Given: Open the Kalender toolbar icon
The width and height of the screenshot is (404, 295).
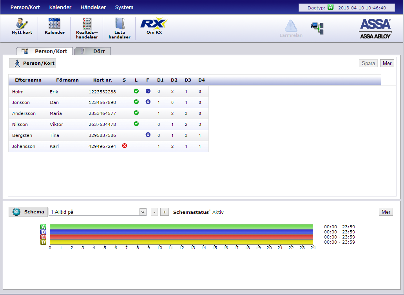Looking at the screenshot, I should pos(54,24).
